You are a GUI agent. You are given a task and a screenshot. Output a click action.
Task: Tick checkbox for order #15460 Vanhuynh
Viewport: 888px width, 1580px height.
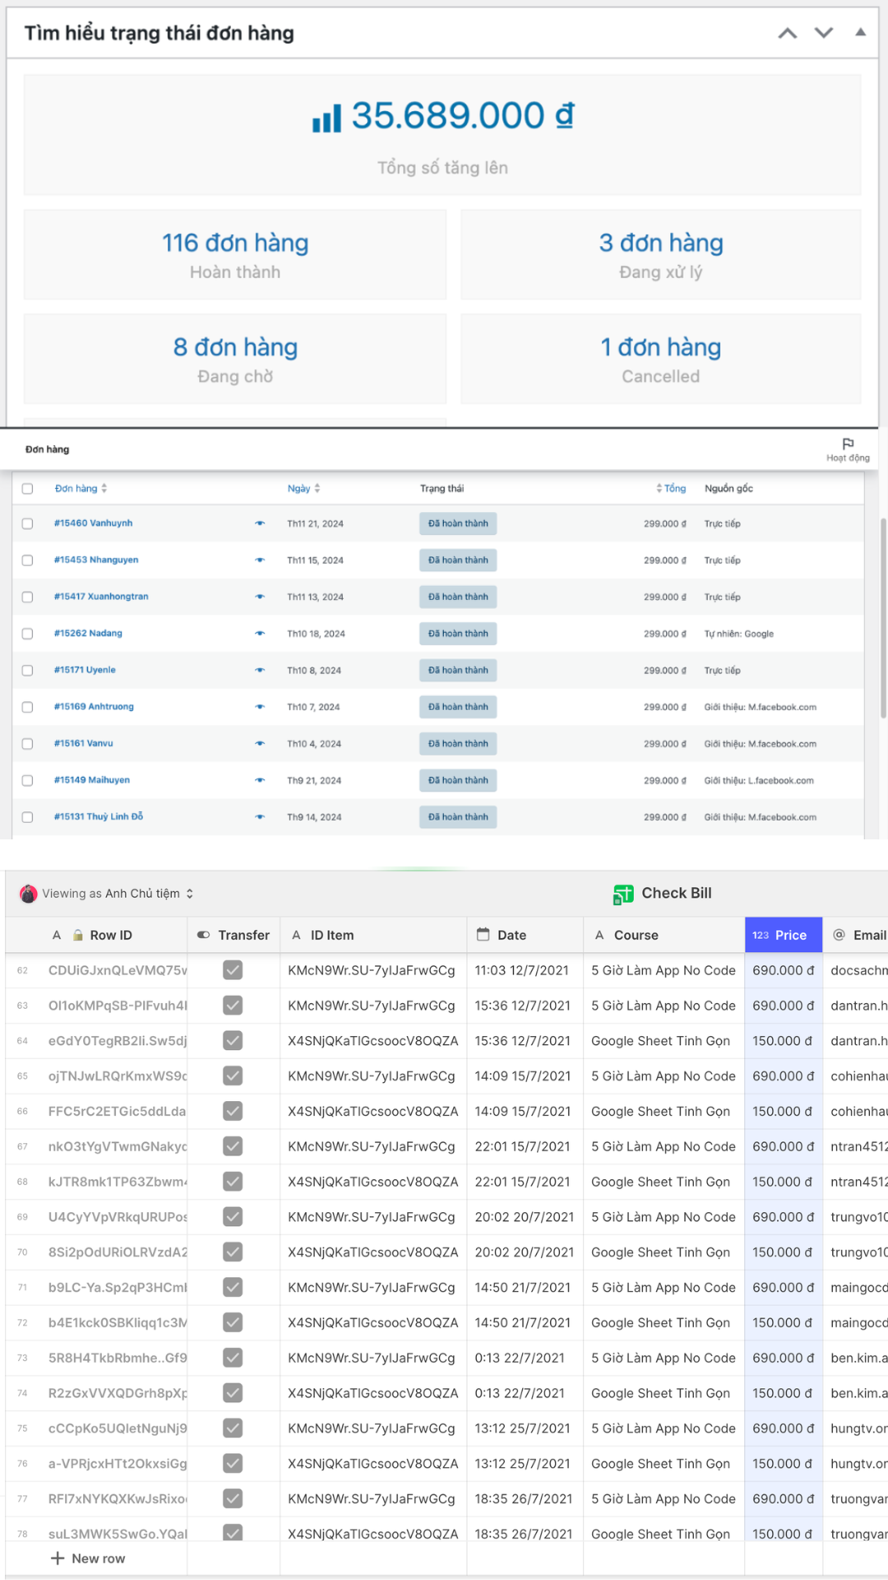27,523
